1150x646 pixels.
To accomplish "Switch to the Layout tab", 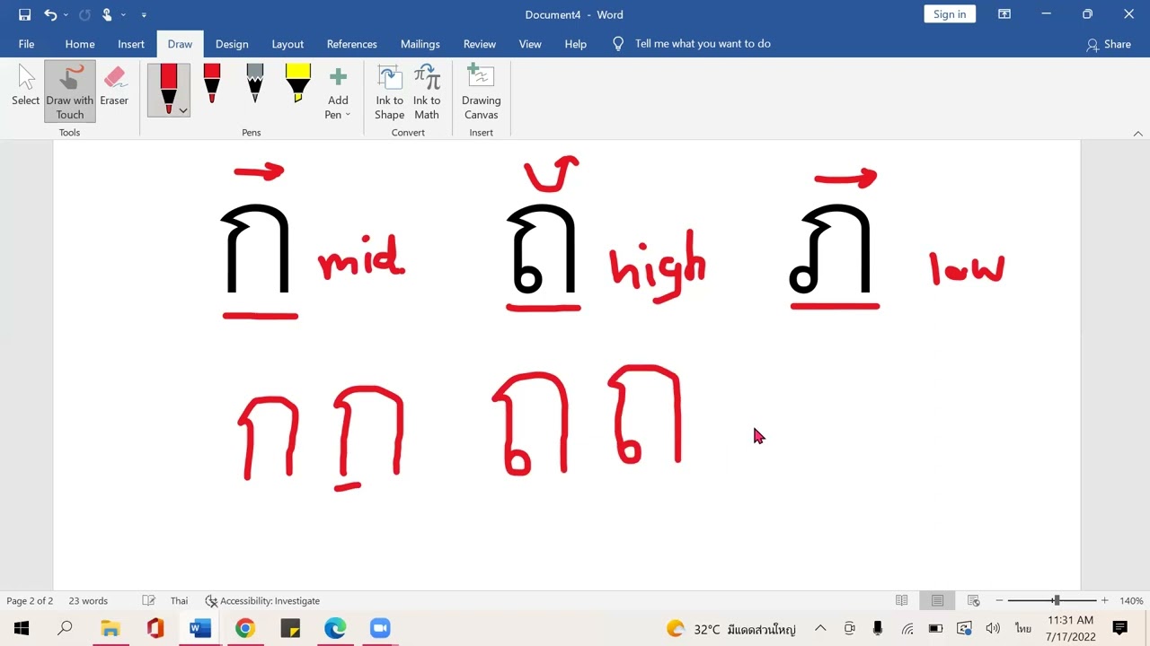I will coord(287,44).
